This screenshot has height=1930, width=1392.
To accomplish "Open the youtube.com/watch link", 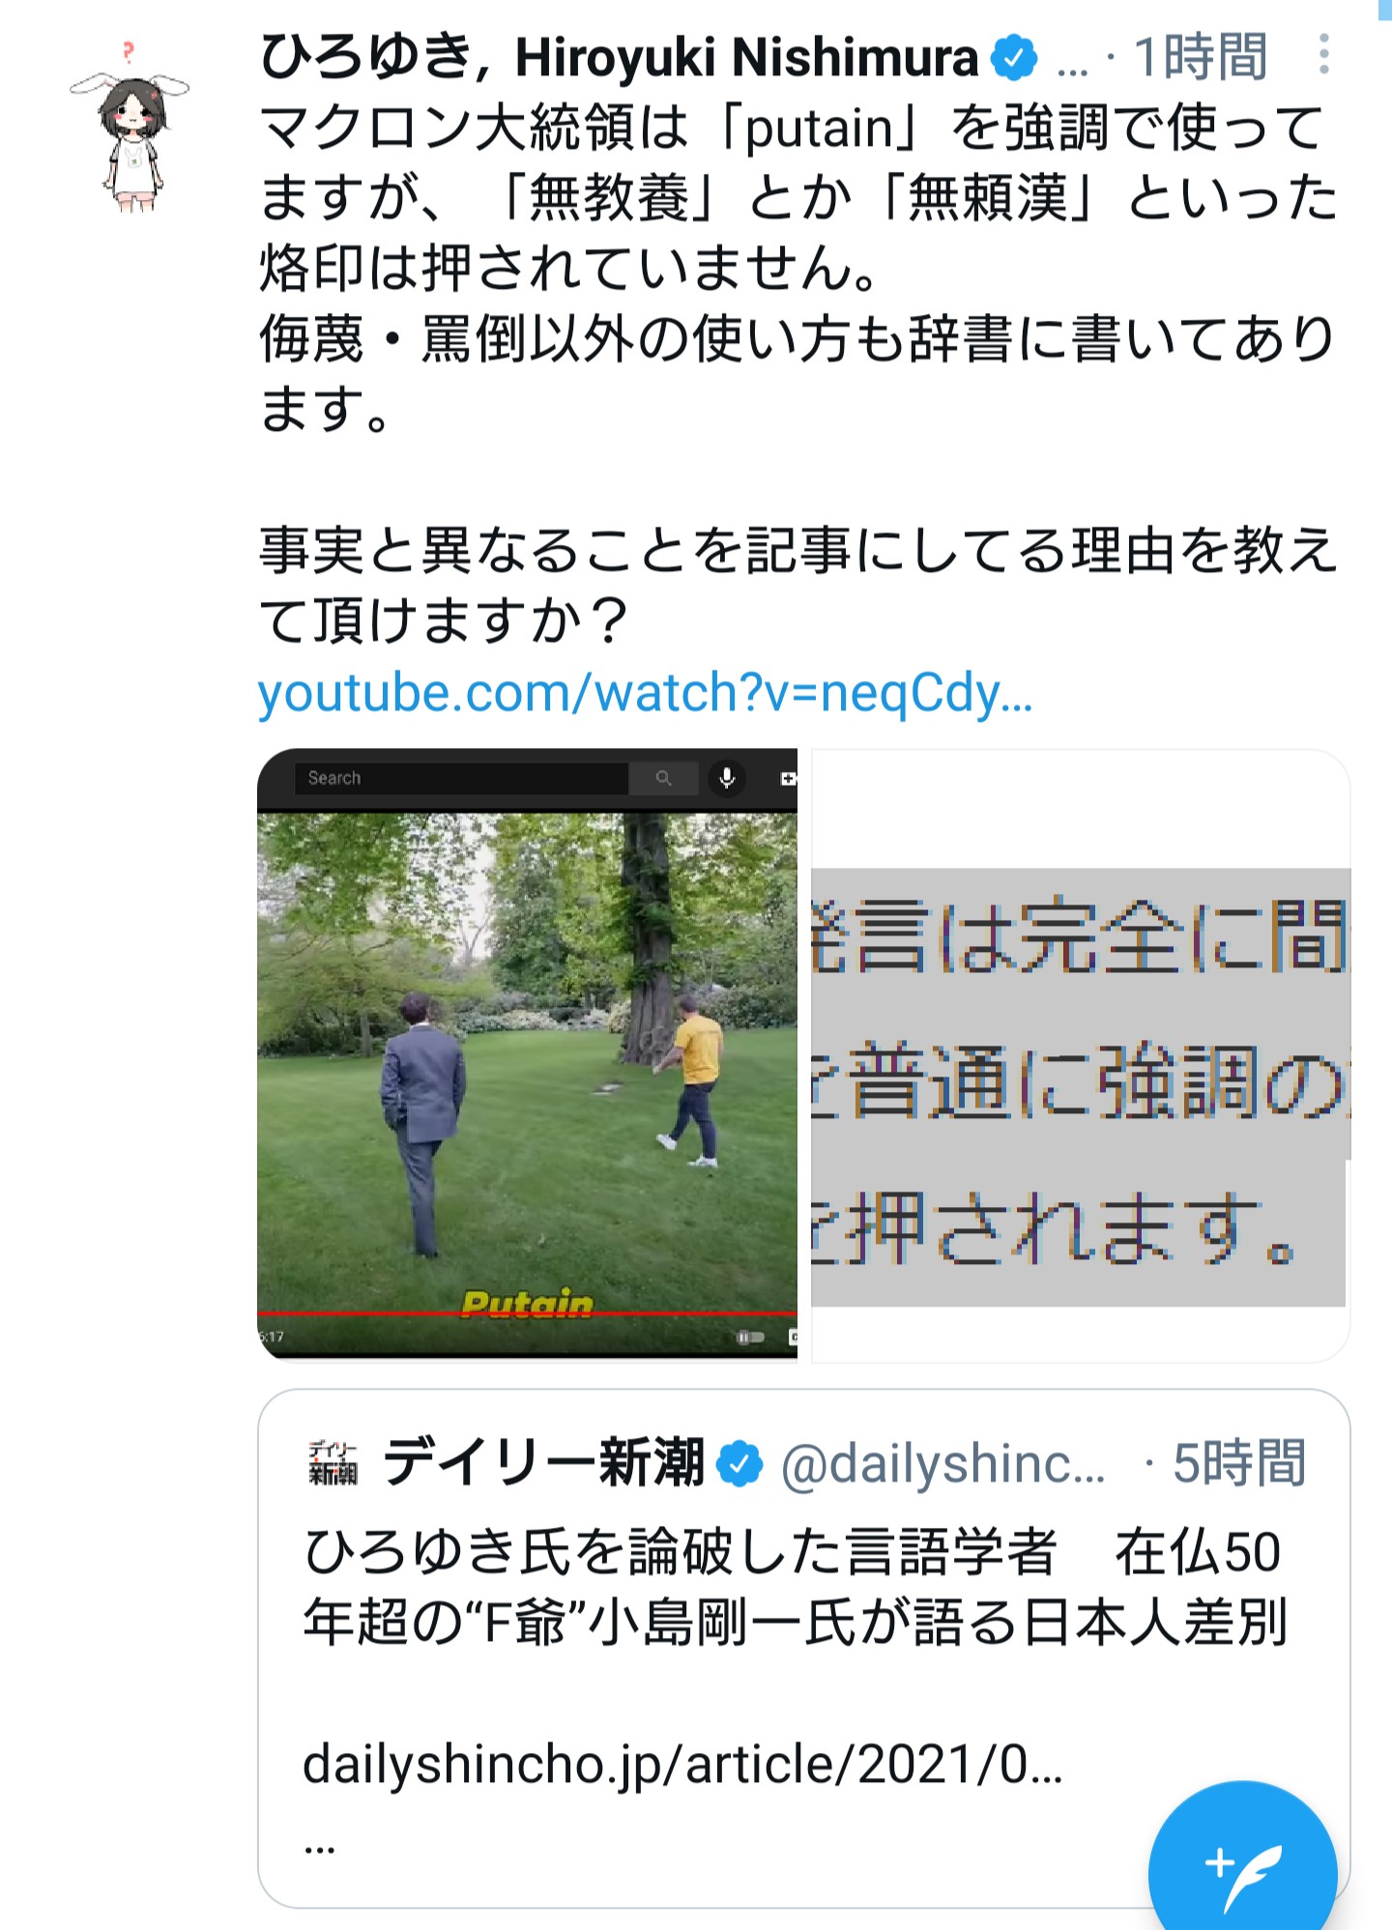I will (645, 693).
